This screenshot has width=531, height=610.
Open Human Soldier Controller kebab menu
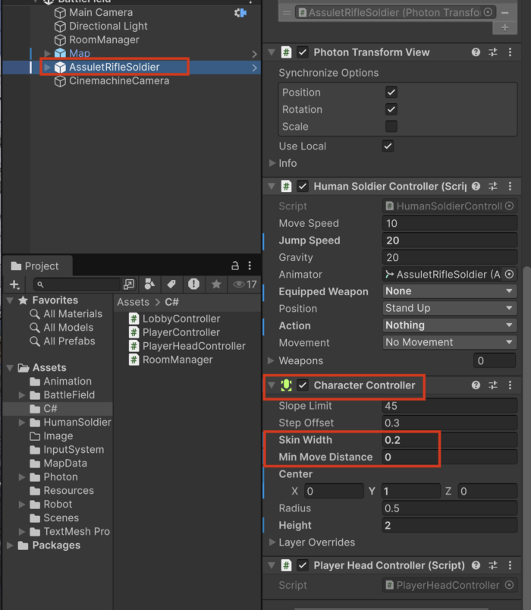tap(510, 186)
